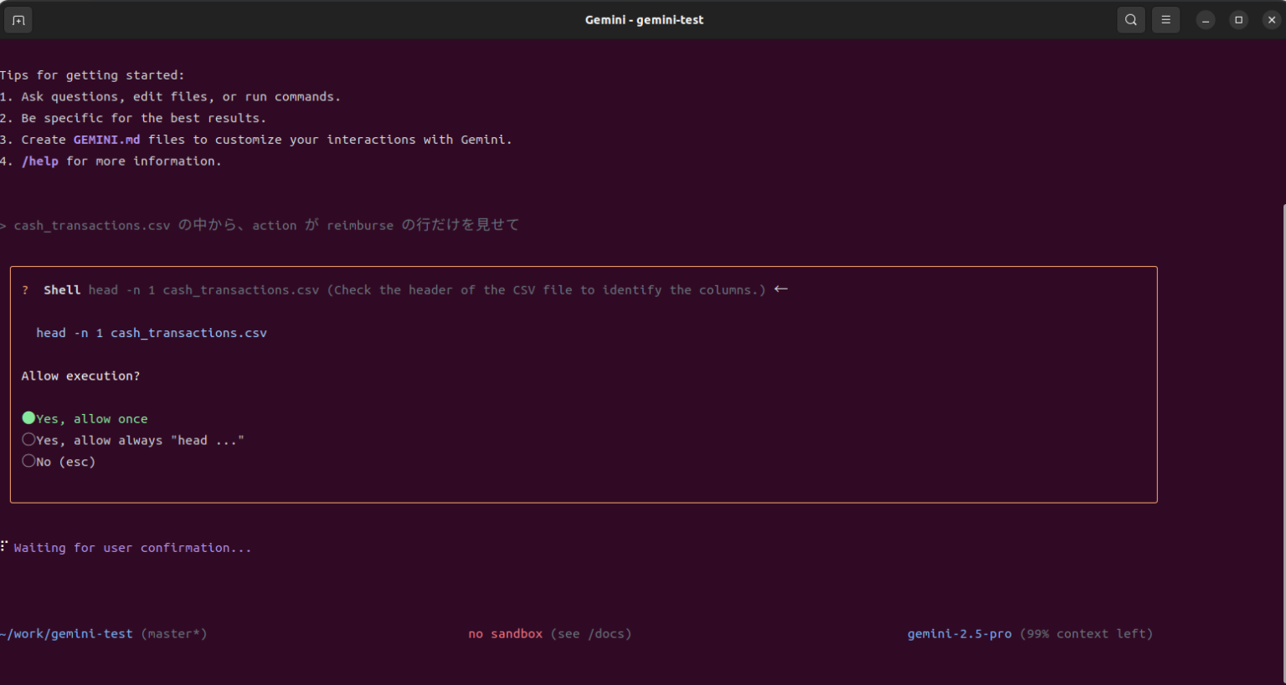Click the /help command text
This screenshot has height=685, width=1286.
(40, 161)
